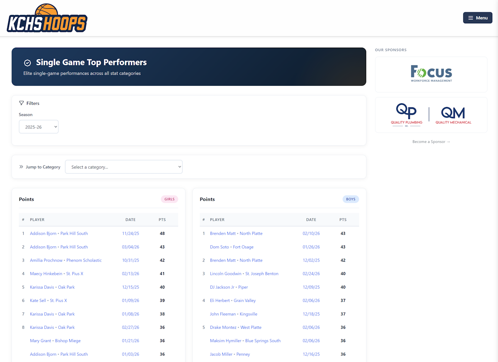Click the PLAYER column header in girls table
This screenshot has height=362, width=498.
(x=37, y=220)
